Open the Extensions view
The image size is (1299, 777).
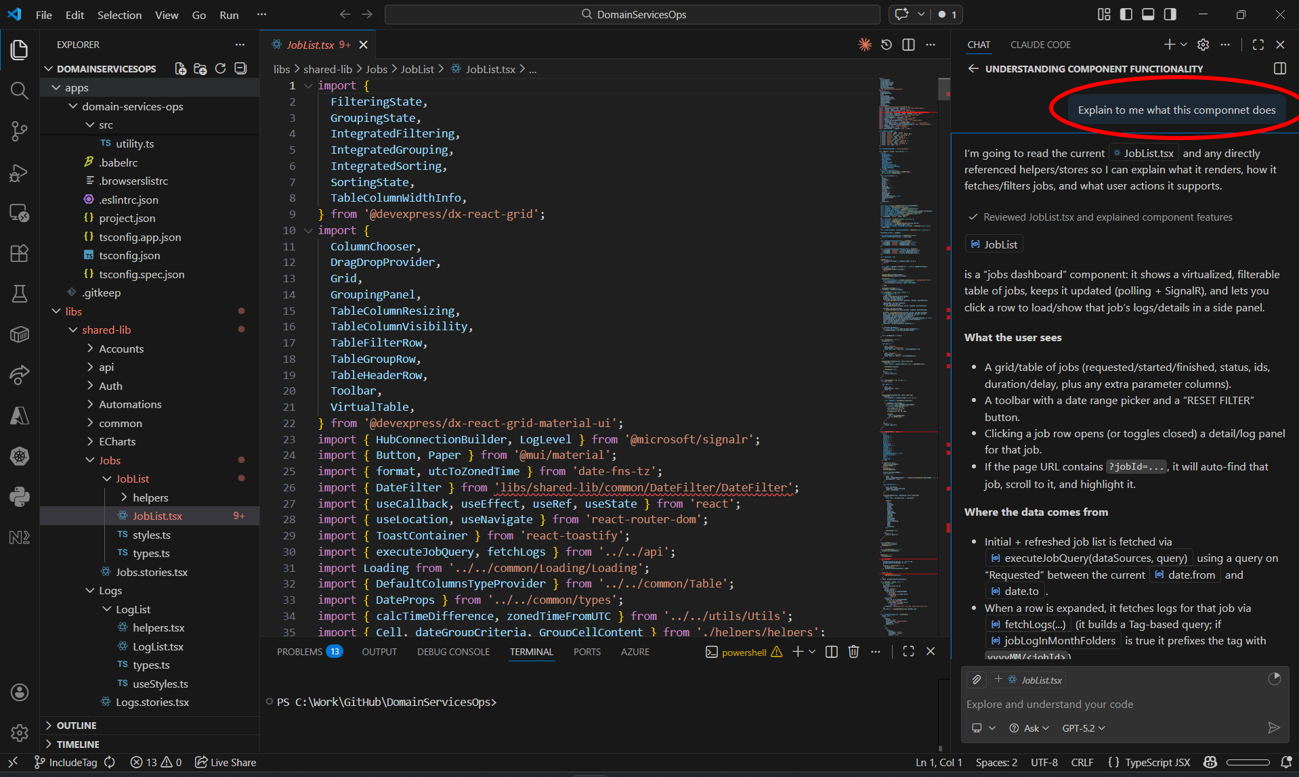(x=20, y=254)
